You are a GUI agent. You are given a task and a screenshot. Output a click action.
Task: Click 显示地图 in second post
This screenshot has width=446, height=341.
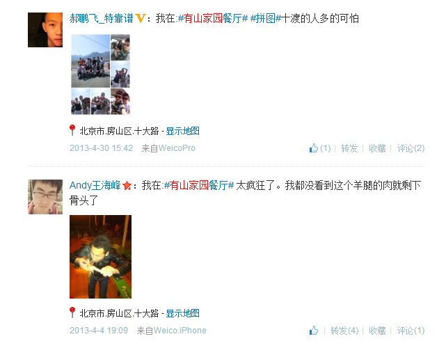click(182, 313)
